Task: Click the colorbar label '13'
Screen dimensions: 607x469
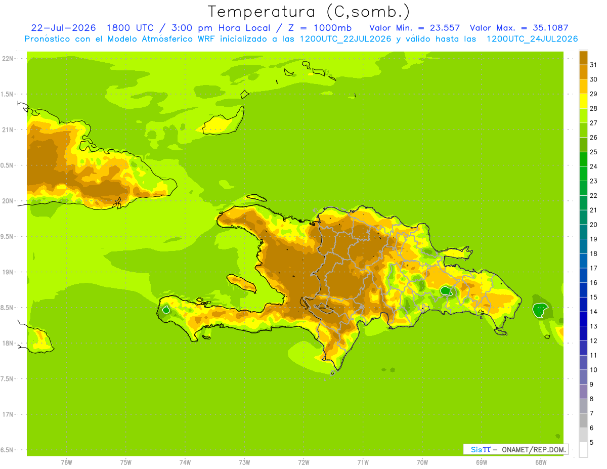Action: (593, 326)
